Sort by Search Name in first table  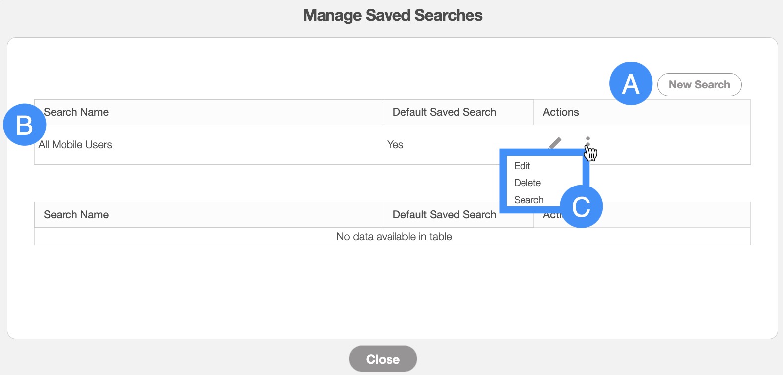(x=76, y=112)
